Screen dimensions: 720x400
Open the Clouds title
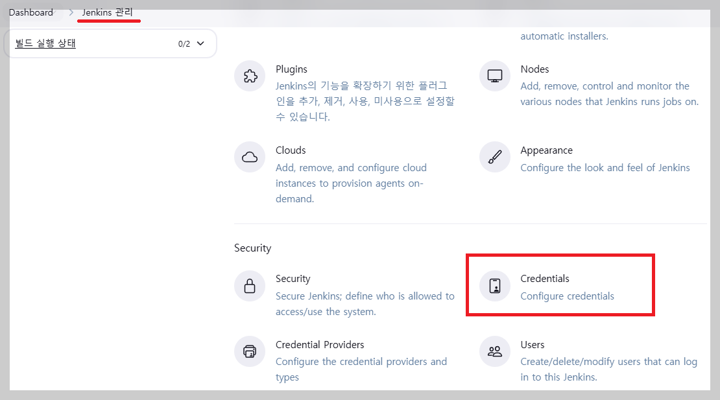click(291, 150)
